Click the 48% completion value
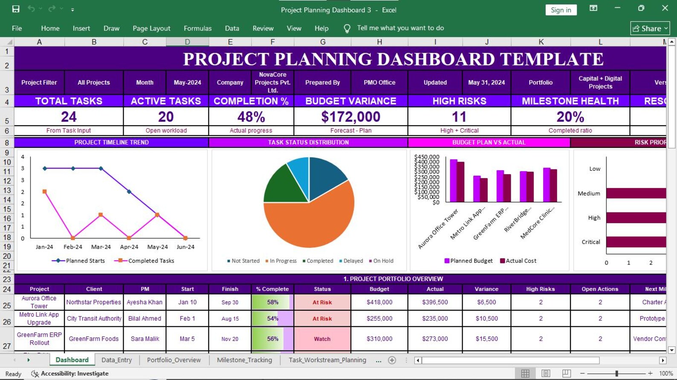The height and width of the screenshot is (380, 677). point(251,117)
